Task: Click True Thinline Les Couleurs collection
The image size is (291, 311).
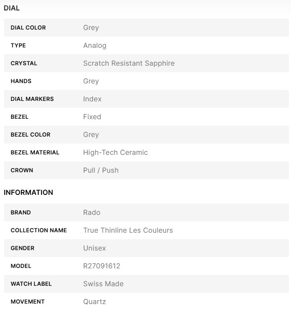Action: click(128, 230)
